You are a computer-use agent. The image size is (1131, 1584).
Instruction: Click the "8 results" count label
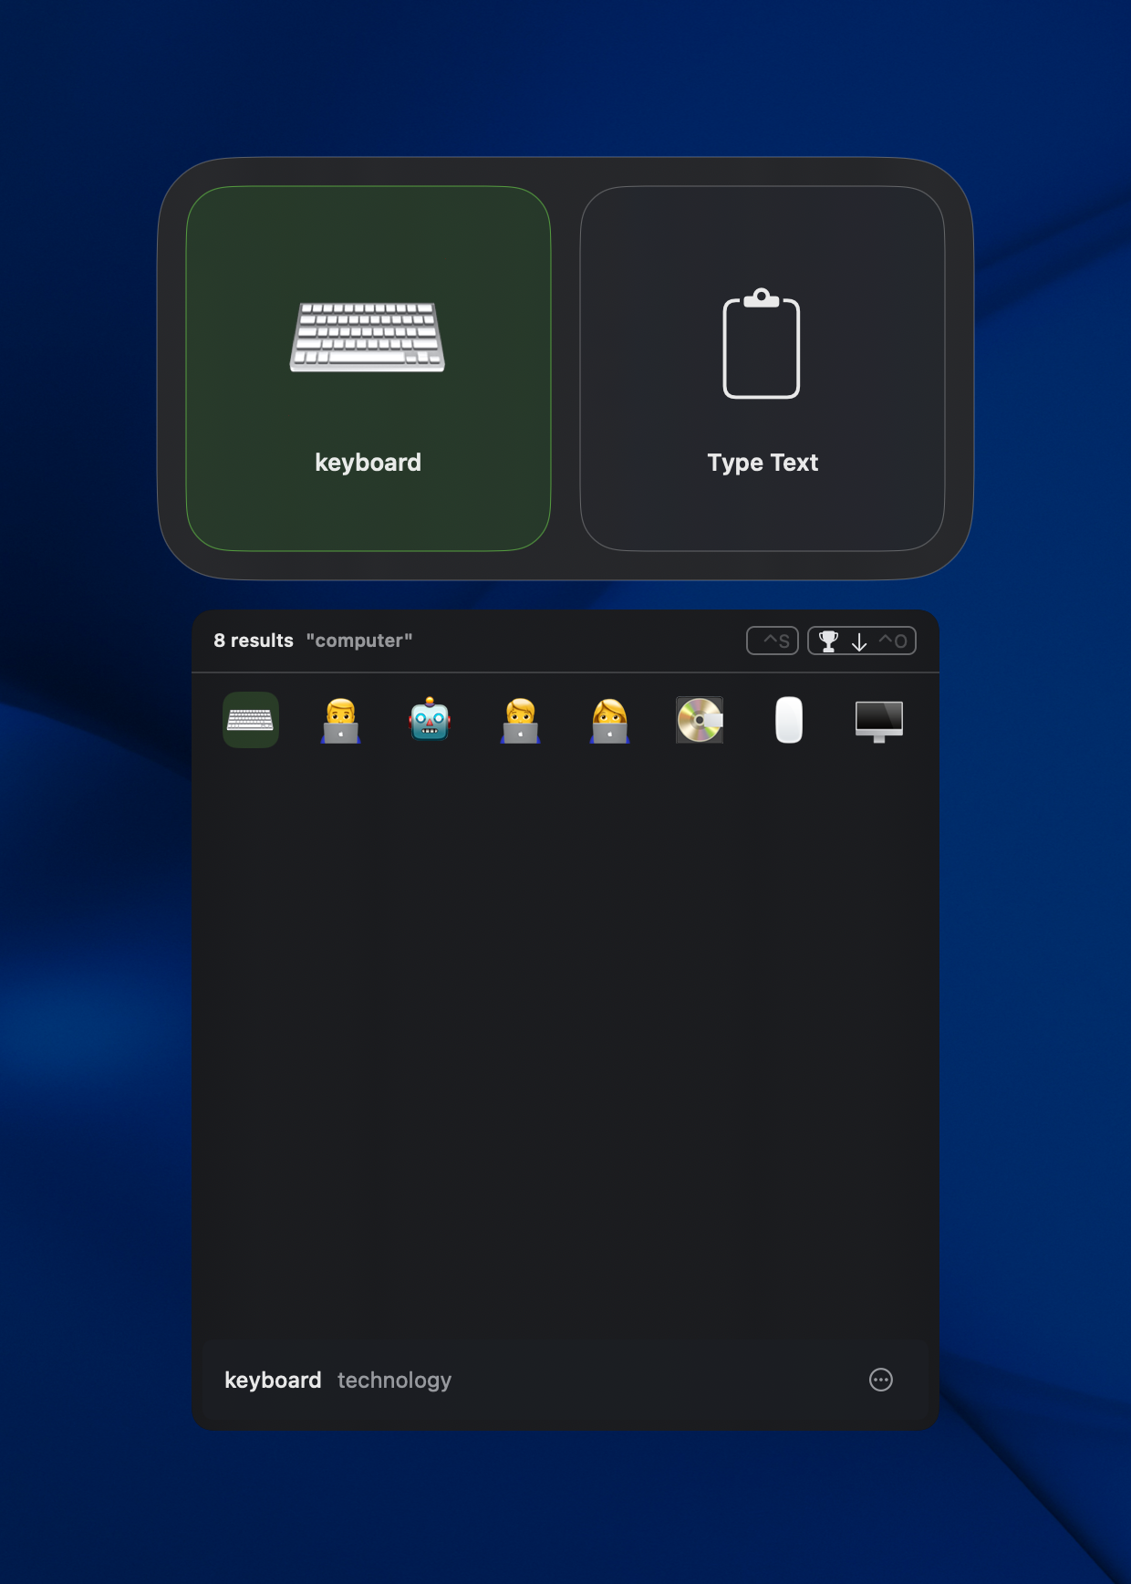[x=254, y=641]
